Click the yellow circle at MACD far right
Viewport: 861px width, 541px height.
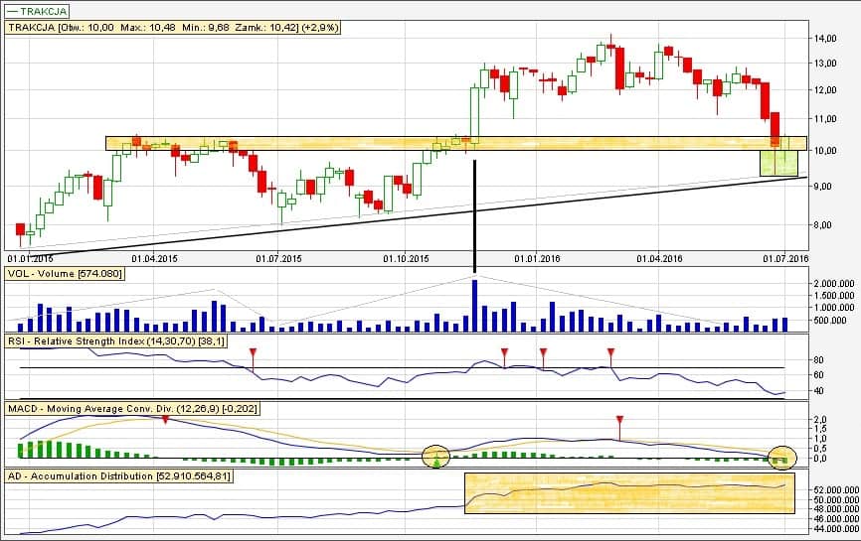coord(783,457)
